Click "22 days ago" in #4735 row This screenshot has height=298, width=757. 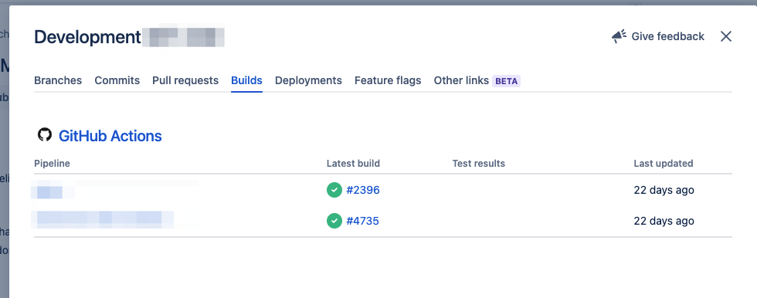pos(664,221)
